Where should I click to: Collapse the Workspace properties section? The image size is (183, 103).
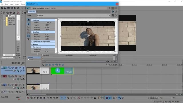coord(32,47)
